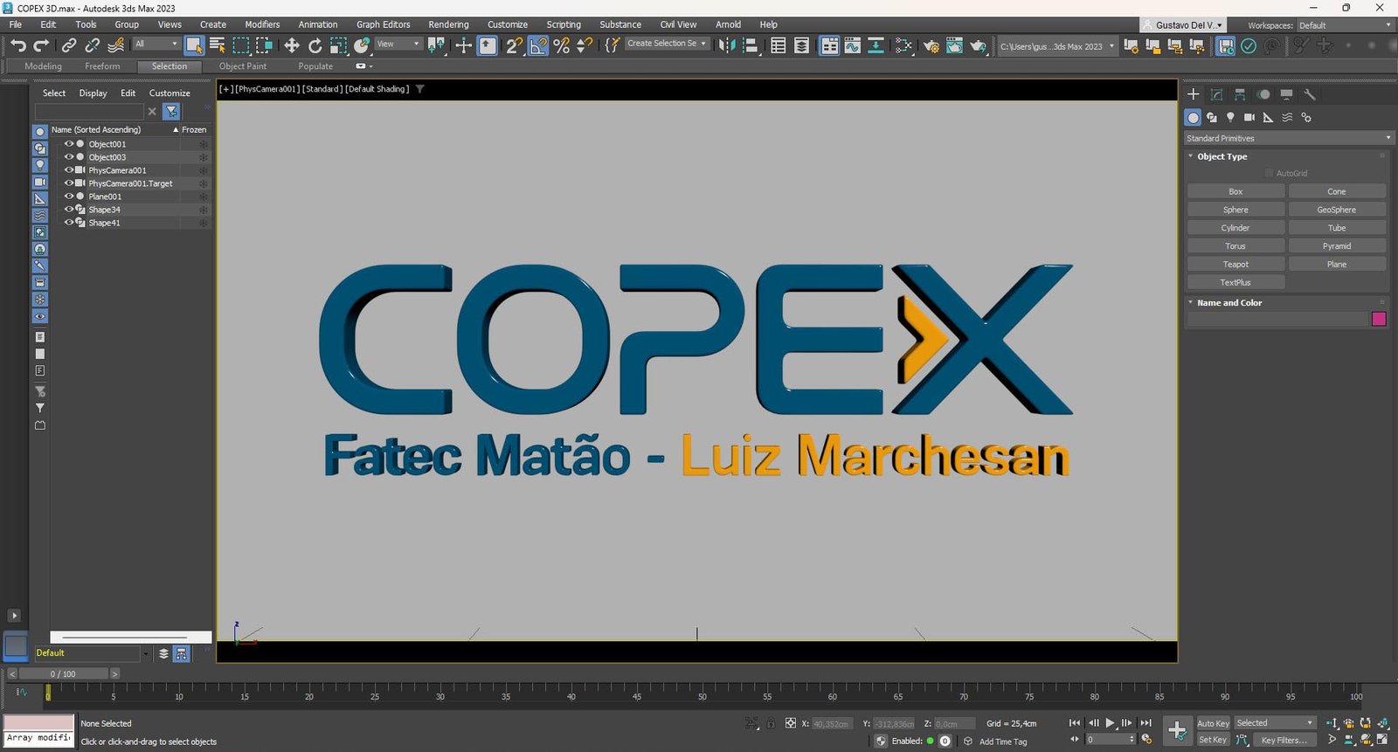This screenshot has height=752, width=1398.
Task: Hide PhysCamera001 with its eye icon
Action: coord(69,170)
